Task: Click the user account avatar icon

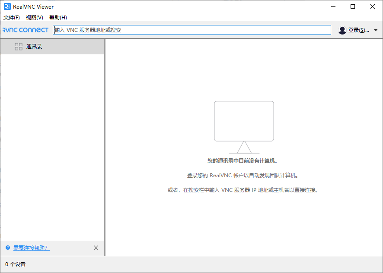Action: tap(342, 30)
